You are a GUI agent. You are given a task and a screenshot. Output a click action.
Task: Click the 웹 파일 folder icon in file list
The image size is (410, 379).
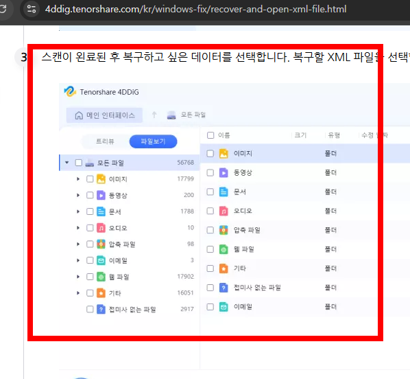[x=224, y=249]
